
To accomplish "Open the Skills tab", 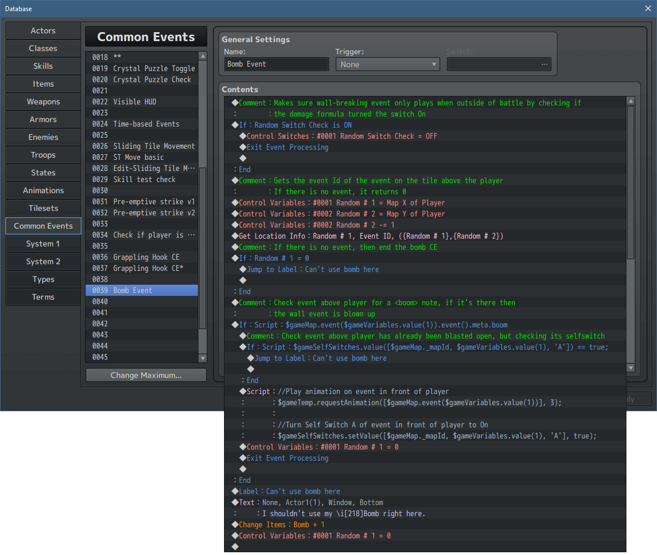I will tap(43, 66).
